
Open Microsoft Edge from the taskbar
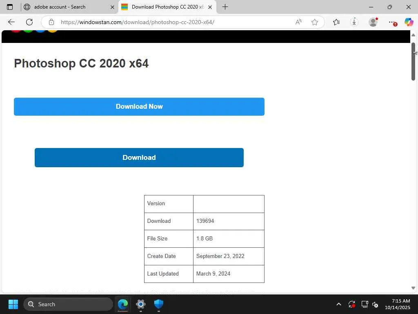[123, 304]
